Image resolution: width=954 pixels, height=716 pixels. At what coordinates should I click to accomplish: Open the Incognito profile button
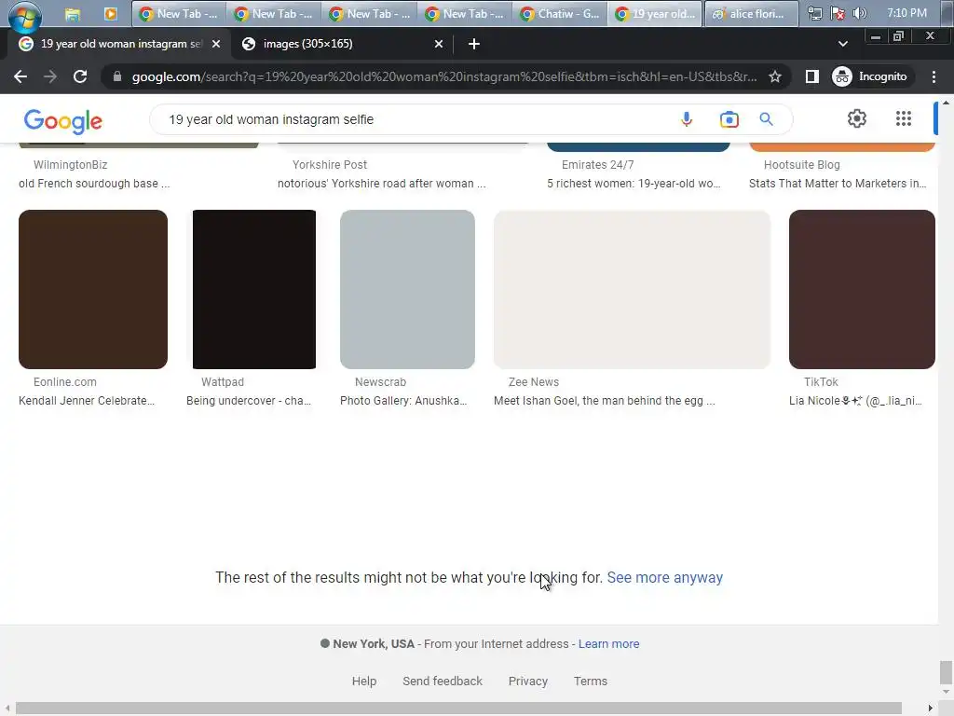(x=870, y=76)
